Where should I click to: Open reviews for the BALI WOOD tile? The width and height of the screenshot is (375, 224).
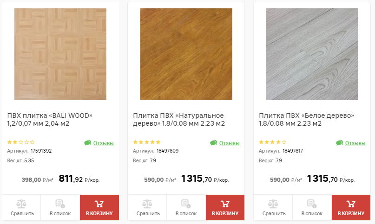103,143
